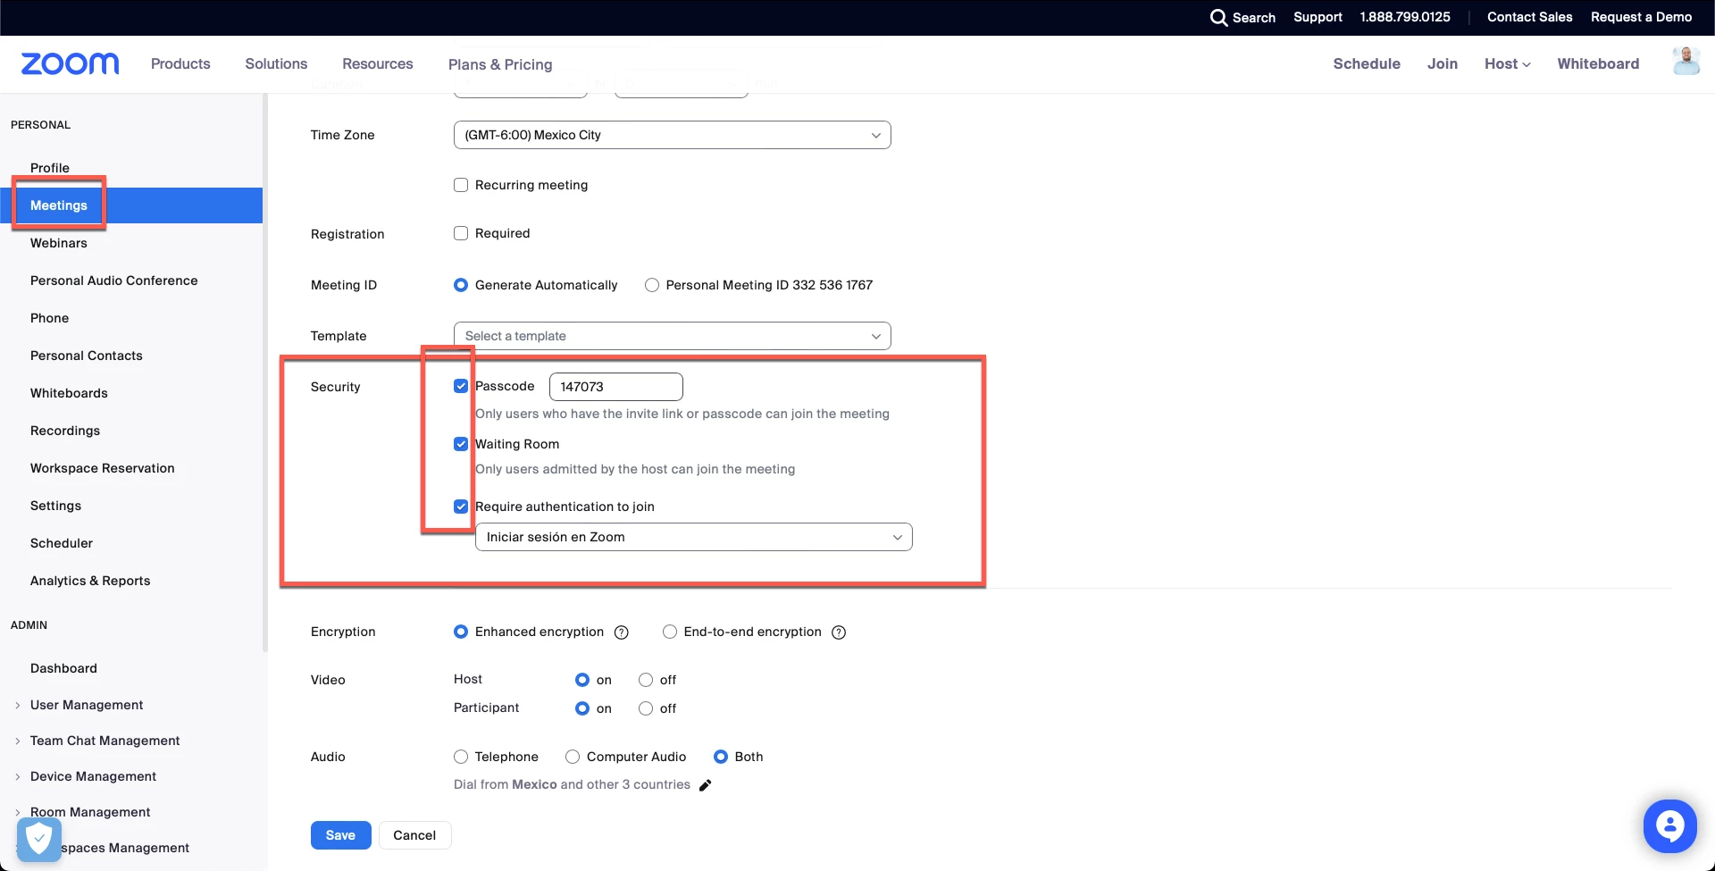This screenshot has width=1715, height=871.
Task: Uncheck the Waiting Room checkbox
Action: pos(461,444)
